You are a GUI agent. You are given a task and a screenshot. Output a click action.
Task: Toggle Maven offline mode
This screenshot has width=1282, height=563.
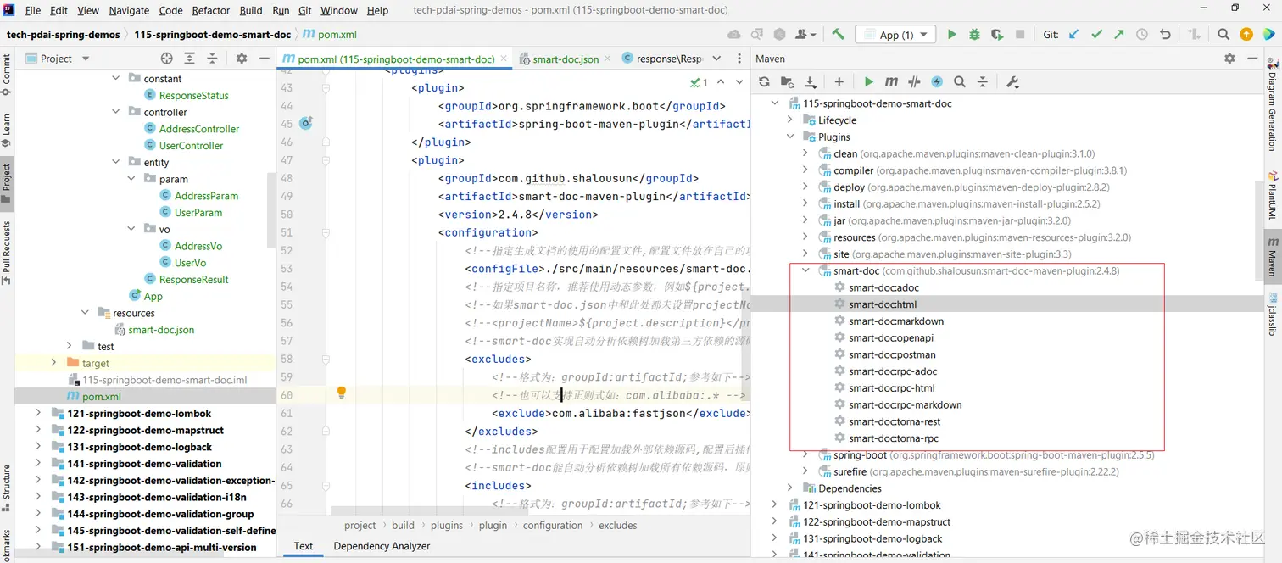tap(914, 82)
